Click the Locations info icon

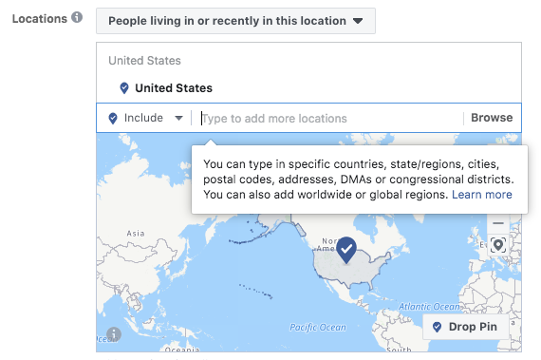point(77,17)
